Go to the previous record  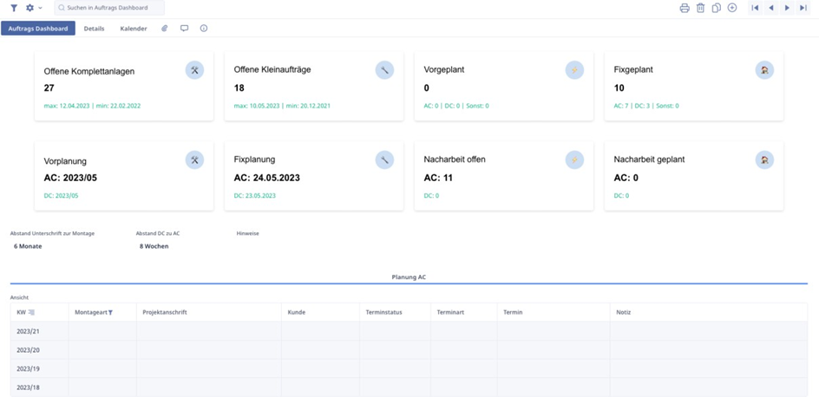pyautogui.click(x=771, y=8)
